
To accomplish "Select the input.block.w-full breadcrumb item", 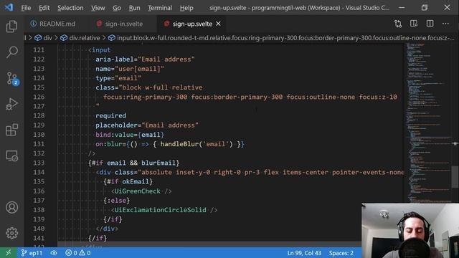I will (x=281, y=38).
